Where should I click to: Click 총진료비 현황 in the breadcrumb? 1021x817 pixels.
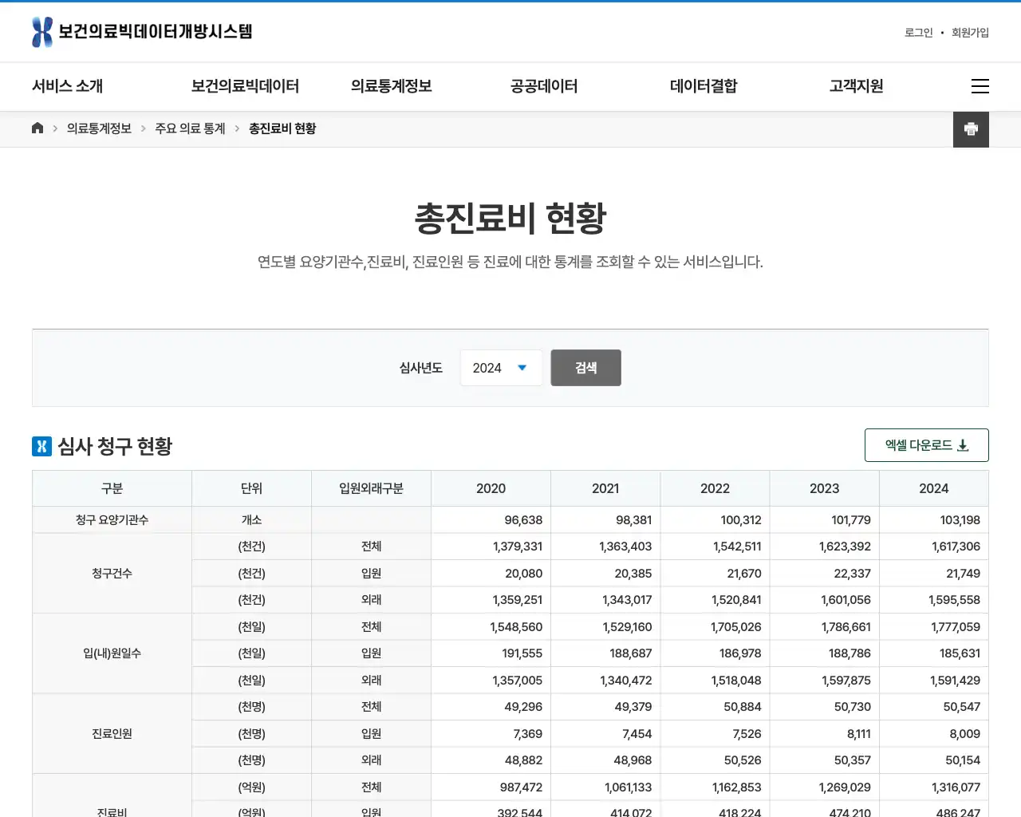(282, 128)
